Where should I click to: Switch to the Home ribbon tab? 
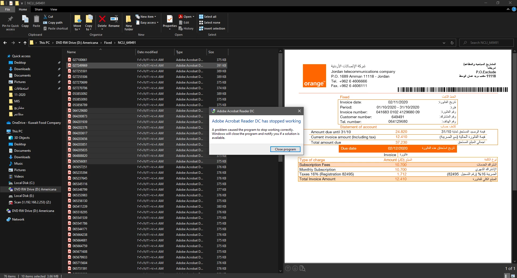pos(23,9)
